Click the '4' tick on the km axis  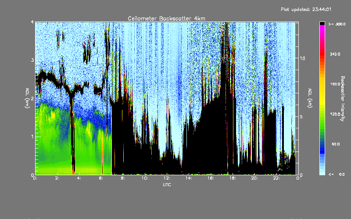pos(32,22)
